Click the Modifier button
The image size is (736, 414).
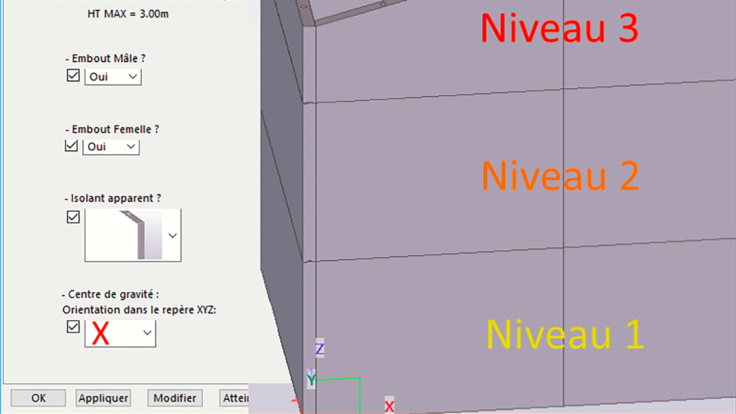point(175,398)
